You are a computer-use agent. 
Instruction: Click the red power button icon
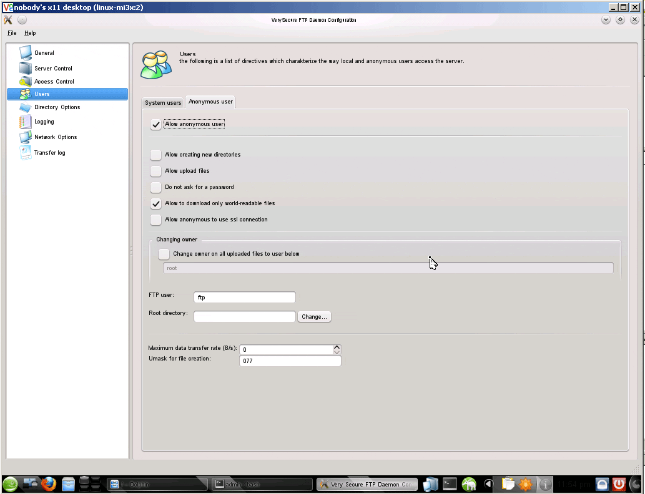pyautogui.click(x=619, y=485)
